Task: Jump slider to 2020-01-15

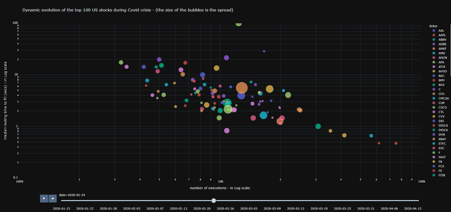Action: tap(62, 208)
